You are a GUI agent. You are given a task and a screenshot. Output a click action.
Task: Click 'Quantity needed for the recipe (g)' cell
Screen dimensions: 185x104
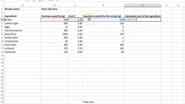pos(103,16)
